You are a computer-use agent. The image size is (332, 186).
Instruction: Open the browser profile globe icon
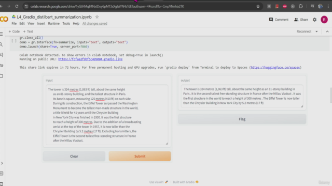pos(321,6)
